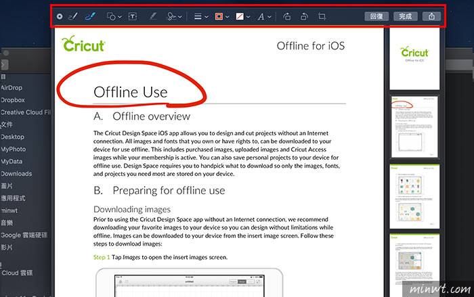Click the 回復 revert button
Screen dimensions: 474x297
376,16
